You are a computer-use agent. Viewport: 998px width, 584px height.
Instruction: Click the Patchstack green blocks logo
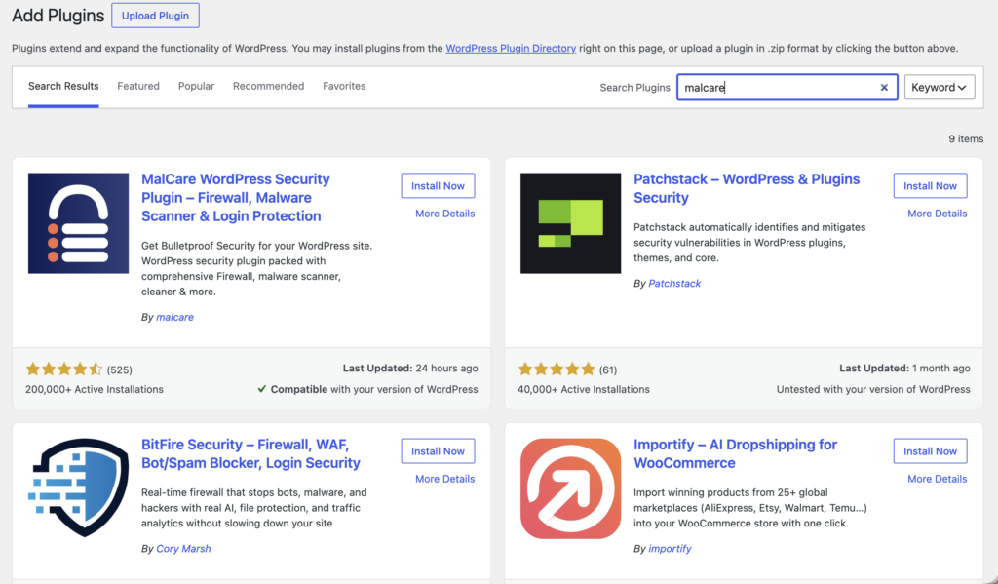570,223
